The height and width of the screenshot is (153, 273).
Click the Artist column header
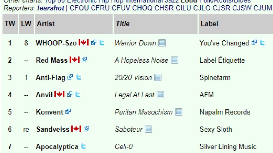[x=46, y=24]
